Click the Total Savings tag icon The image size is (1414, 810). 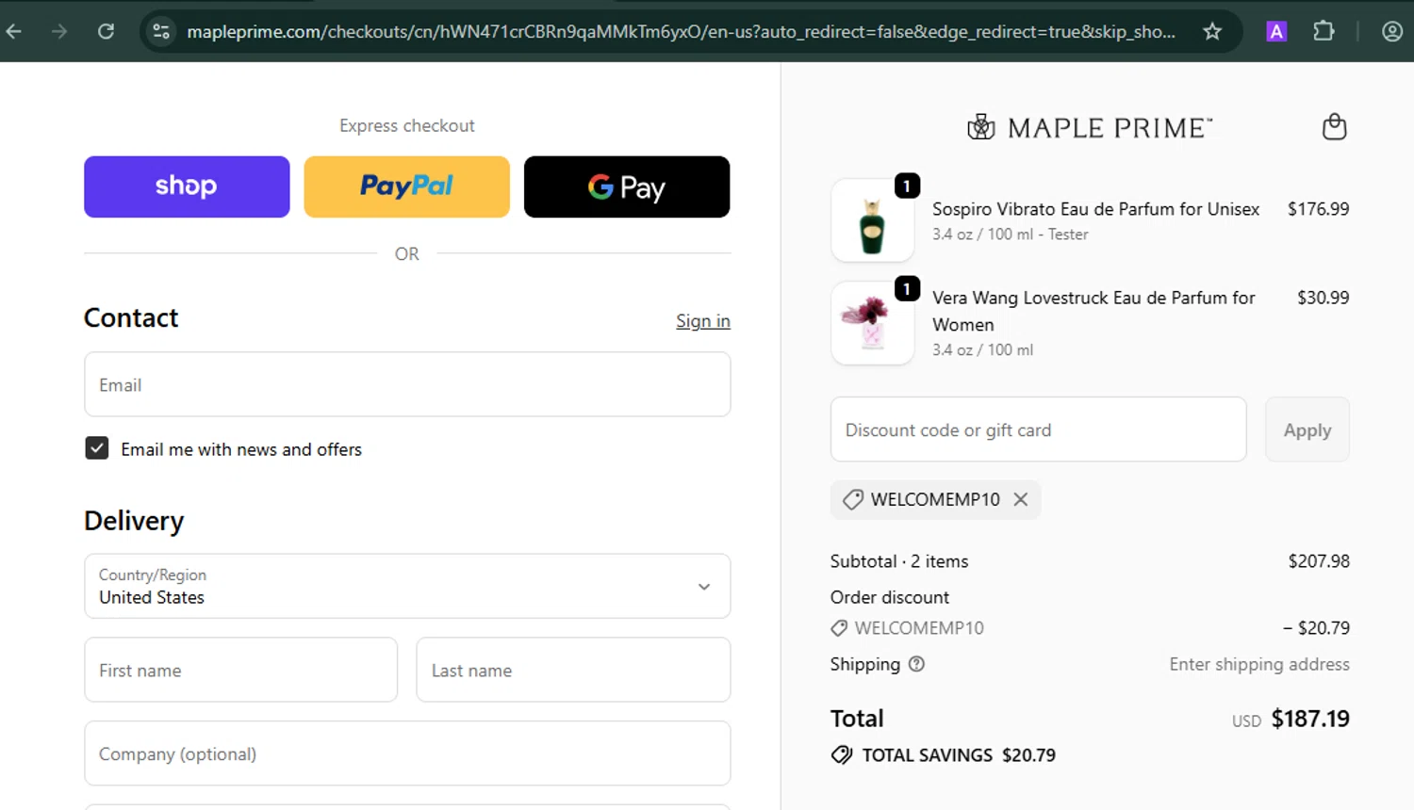(x=842, y=754)
